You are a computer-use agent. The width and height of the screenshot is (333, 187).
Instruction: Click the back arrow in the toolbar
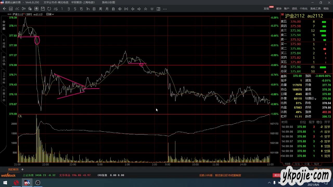[4, 9]
